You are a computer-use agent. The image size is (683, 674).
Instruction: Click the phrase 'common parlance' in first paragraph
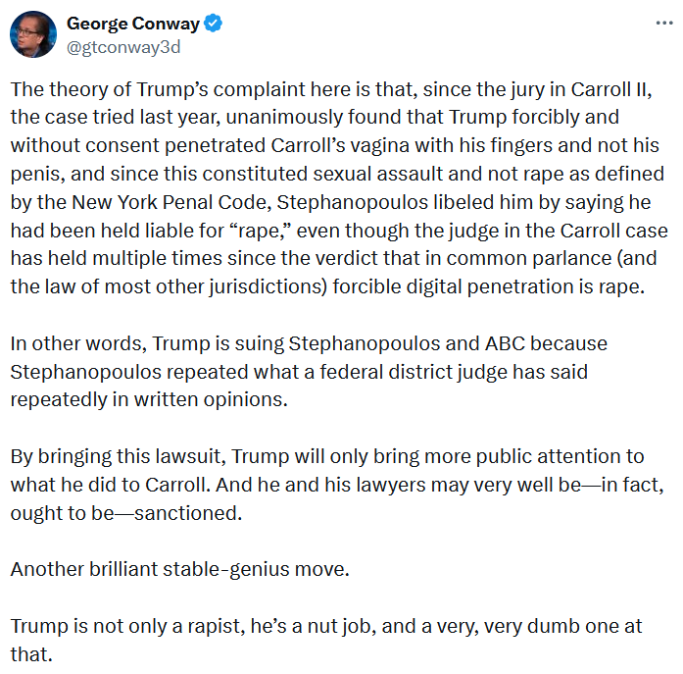[529, 259]
